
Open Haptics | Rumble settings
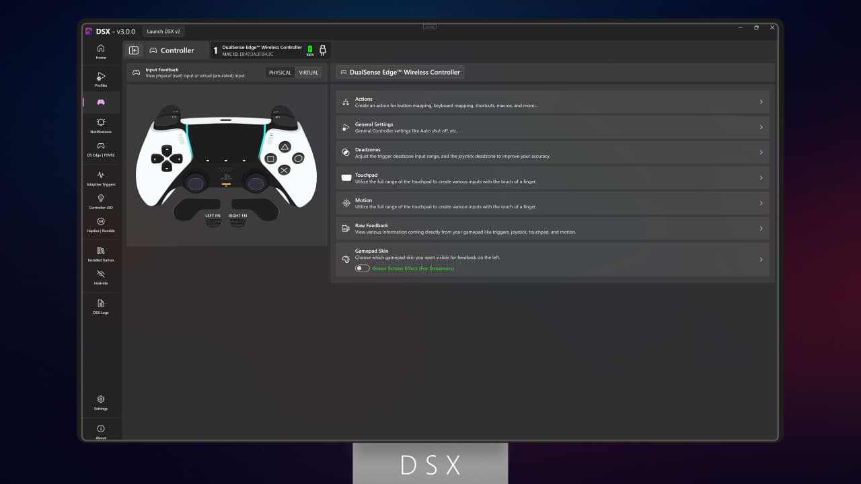click(100, 227)
